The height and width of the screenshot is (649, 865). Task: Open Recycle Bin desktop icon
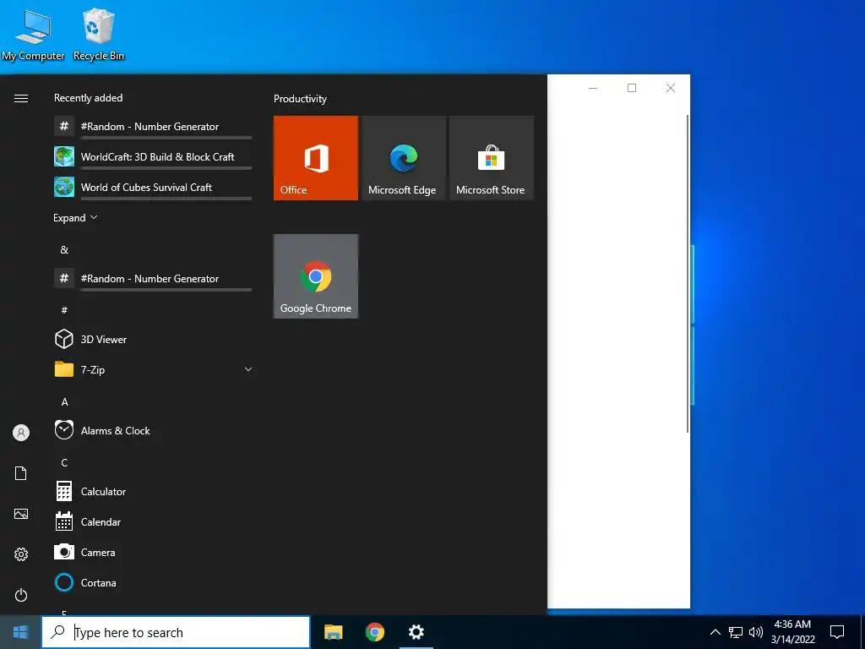[99, 34]
